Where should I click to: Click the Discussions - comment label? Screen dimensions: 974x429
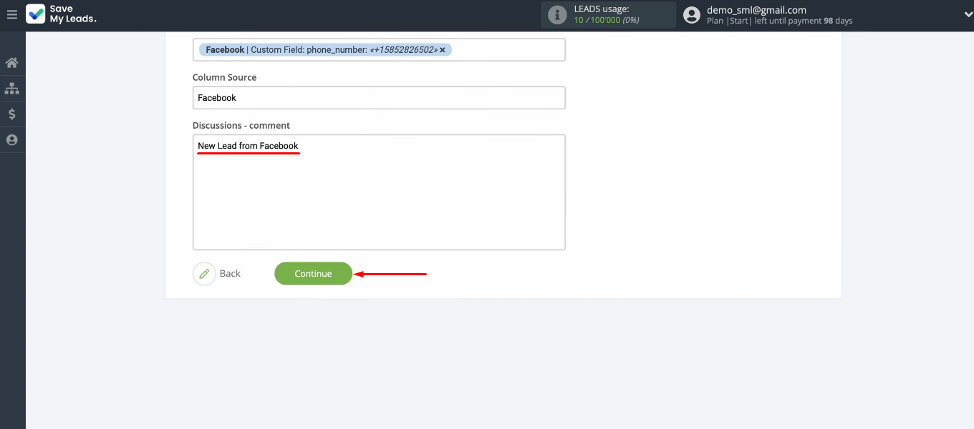pyautogui.click(x=241, y=125)
